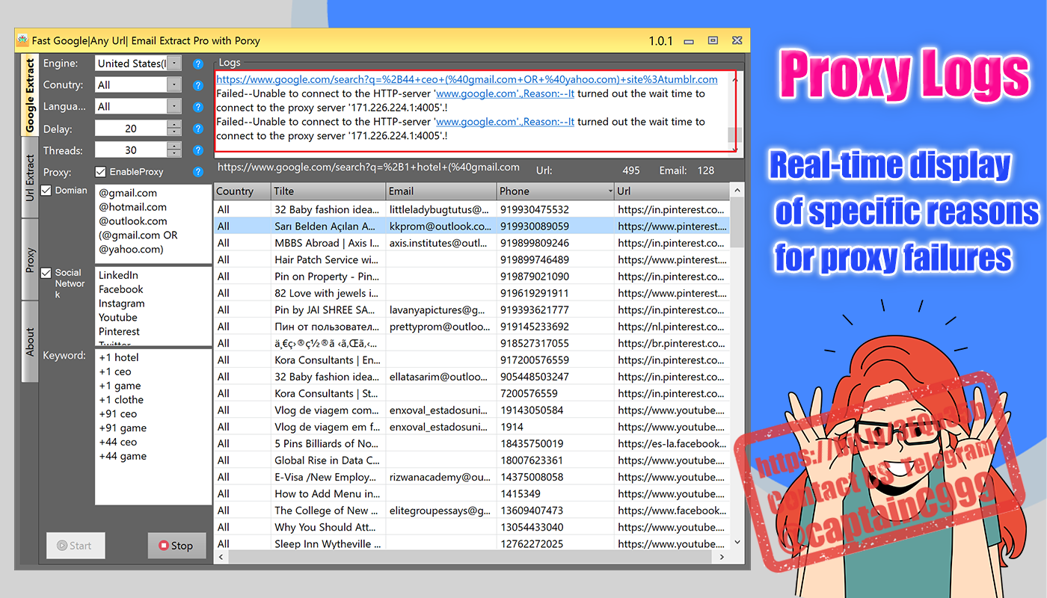
Task: Click the help icon beside the Engine dropdown
Action: tap(197, 64)
